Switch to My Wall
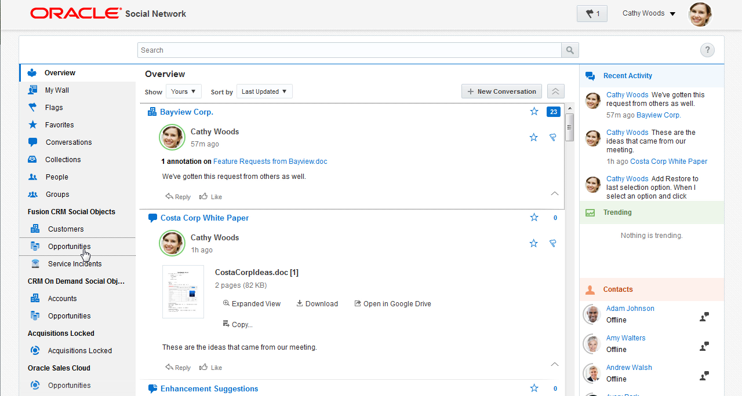The image size is (742, 396). coord(59,90)
